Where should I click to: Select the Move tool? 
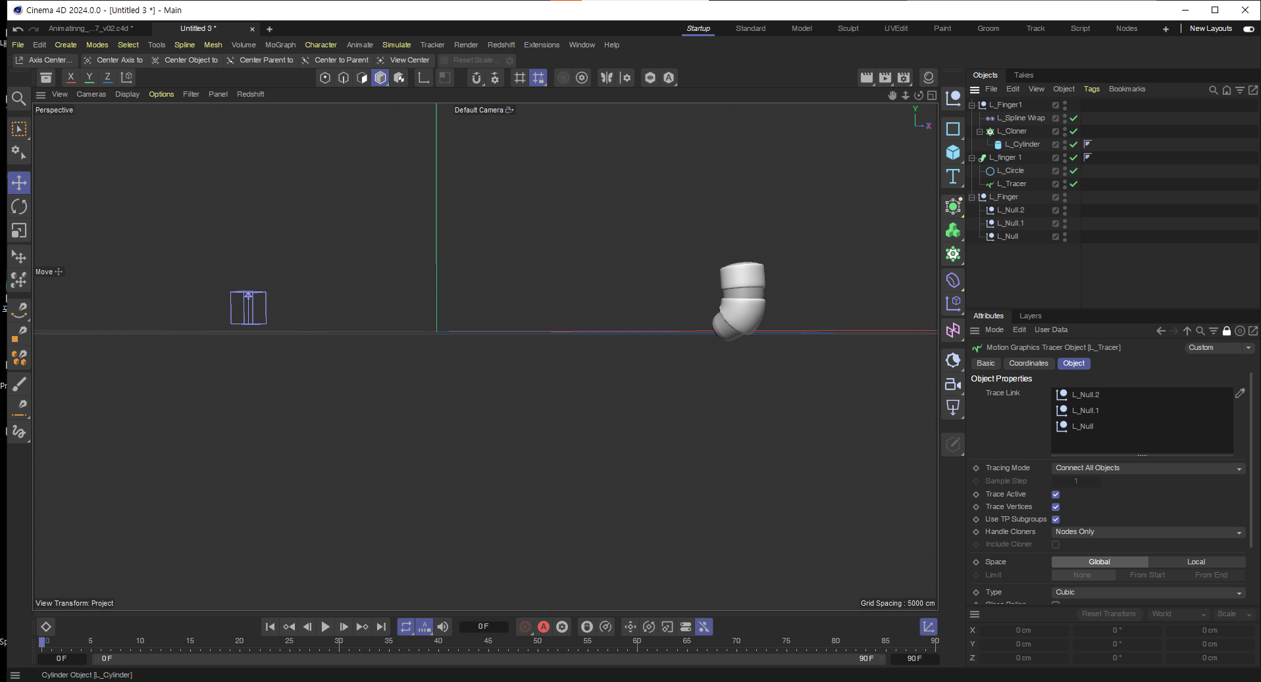pos(19,183)
